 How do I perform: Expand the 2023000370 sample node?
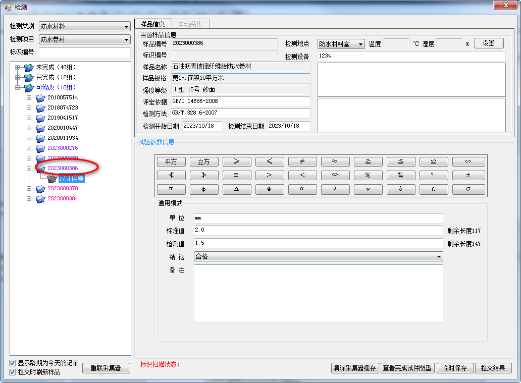pyautogui.click(x=29, y=188)
